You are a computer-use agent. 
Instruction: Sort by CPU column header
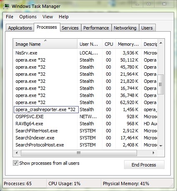click(x=109, y=44)
